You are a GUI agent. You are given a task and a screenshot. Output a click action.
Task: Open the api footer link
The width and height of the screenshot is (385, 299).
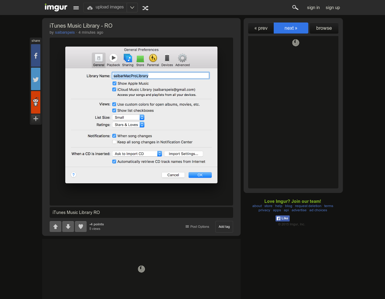286,210
